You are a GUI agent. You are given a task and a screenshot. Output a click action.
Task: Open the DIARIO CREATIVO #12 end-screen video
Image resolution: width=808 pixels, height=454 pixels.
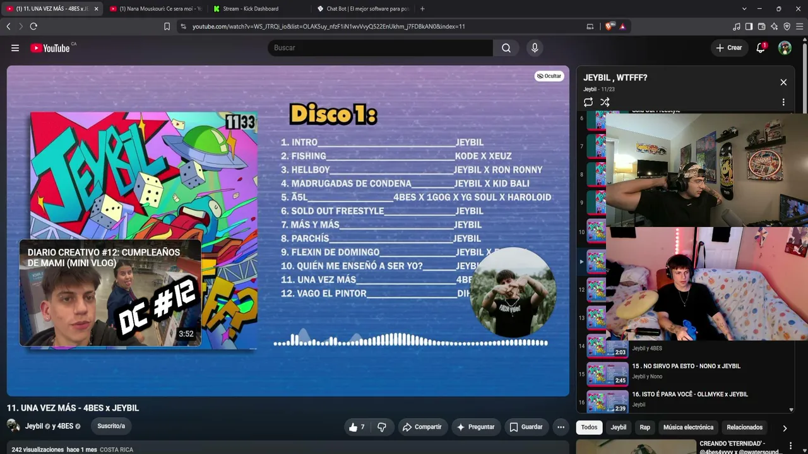110,293
